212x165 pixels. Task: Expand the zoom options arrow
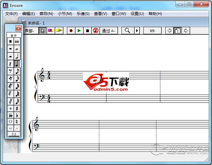(x=137, y=31)
